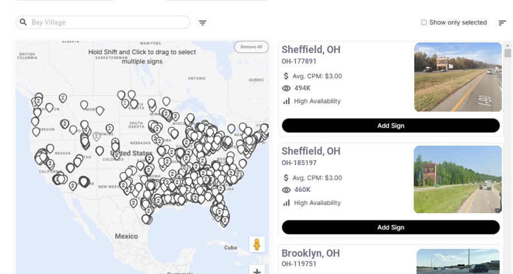Click the availability bars icon on OH-185197

[x=286, y=203]
